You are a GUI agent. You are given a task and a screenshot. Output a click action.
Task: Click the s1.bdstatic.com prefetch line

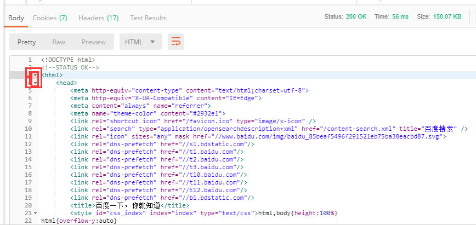tap(162, 144)
